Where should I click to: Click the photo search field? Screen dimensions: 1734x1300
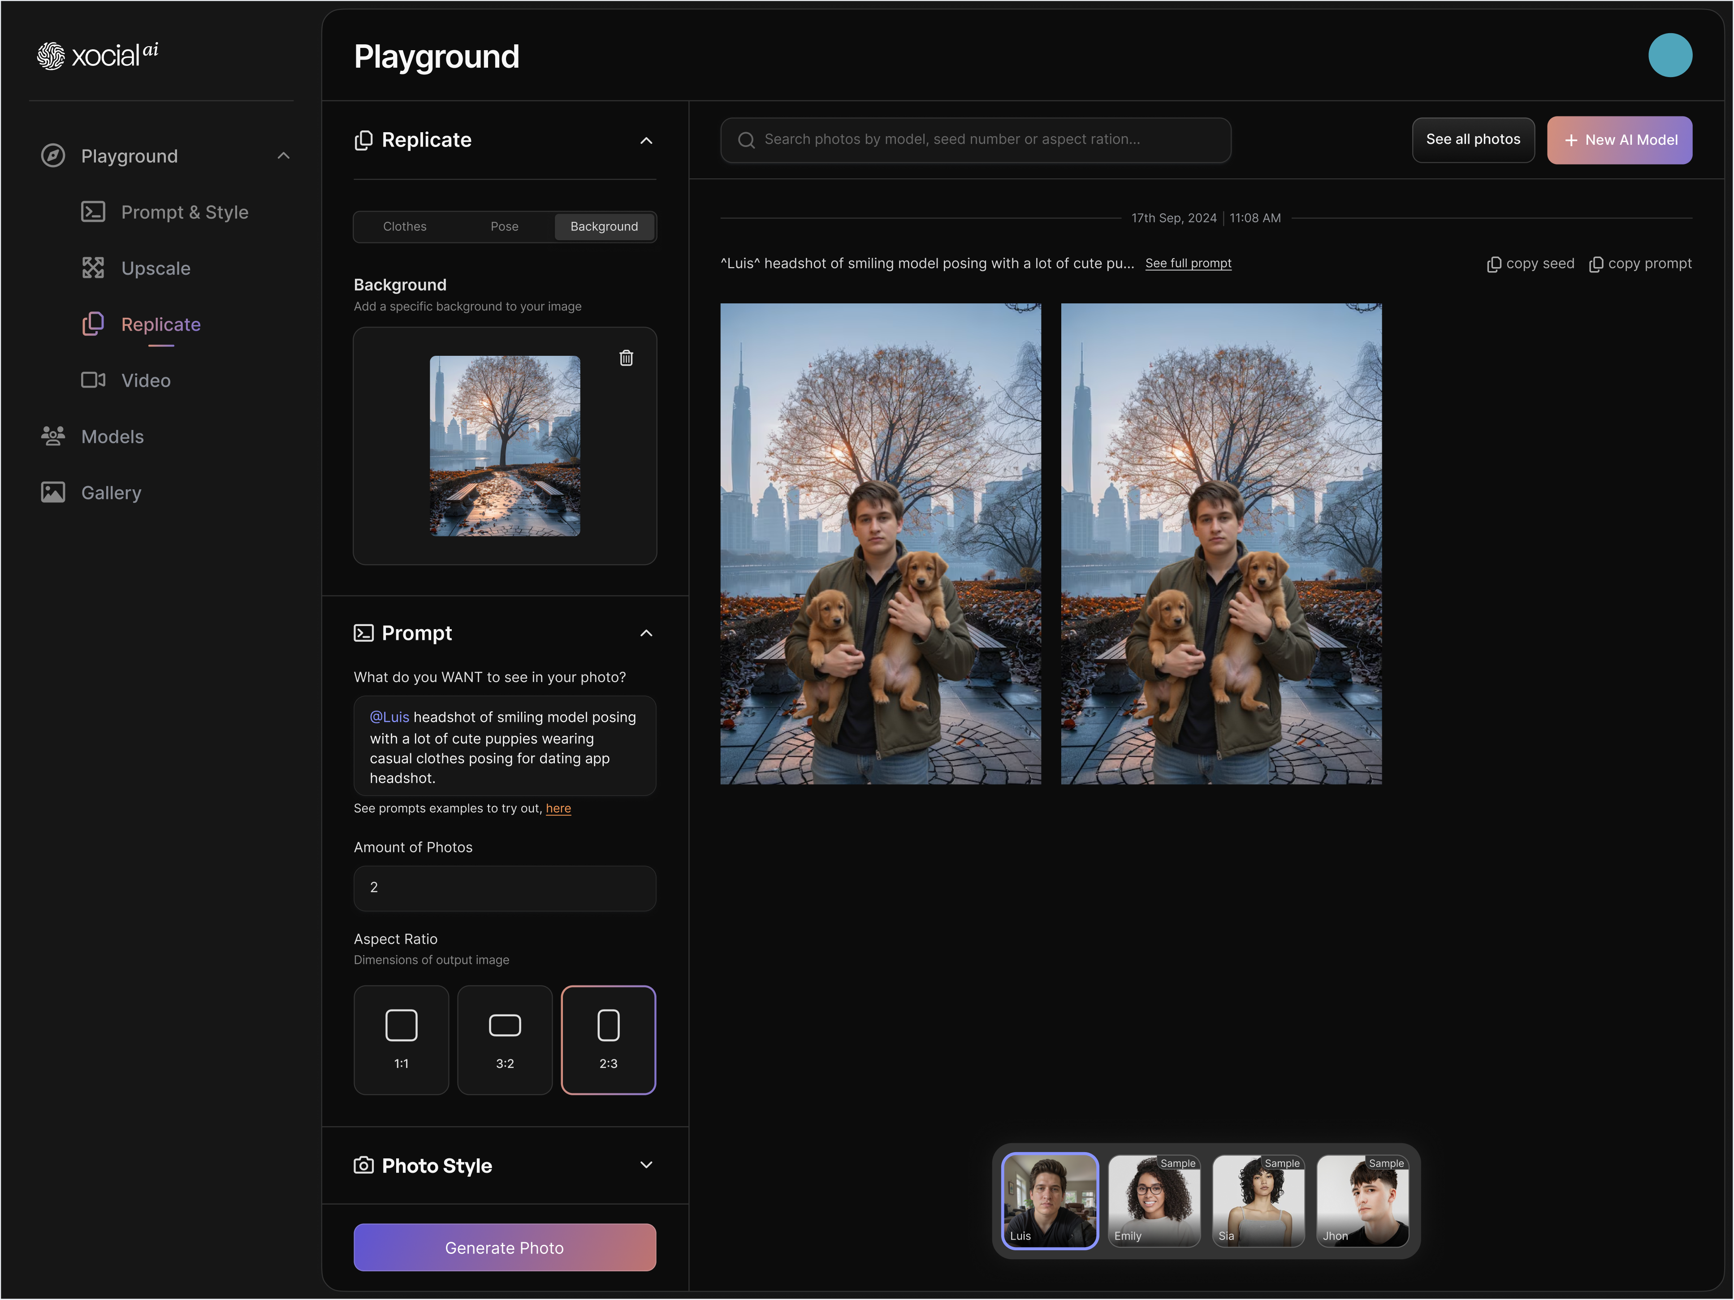tap(975, 140)
